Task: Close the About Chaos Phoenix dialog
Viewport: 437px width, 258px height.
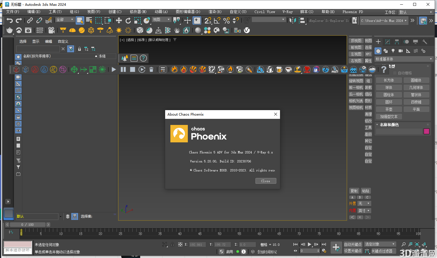Action: 265,181
